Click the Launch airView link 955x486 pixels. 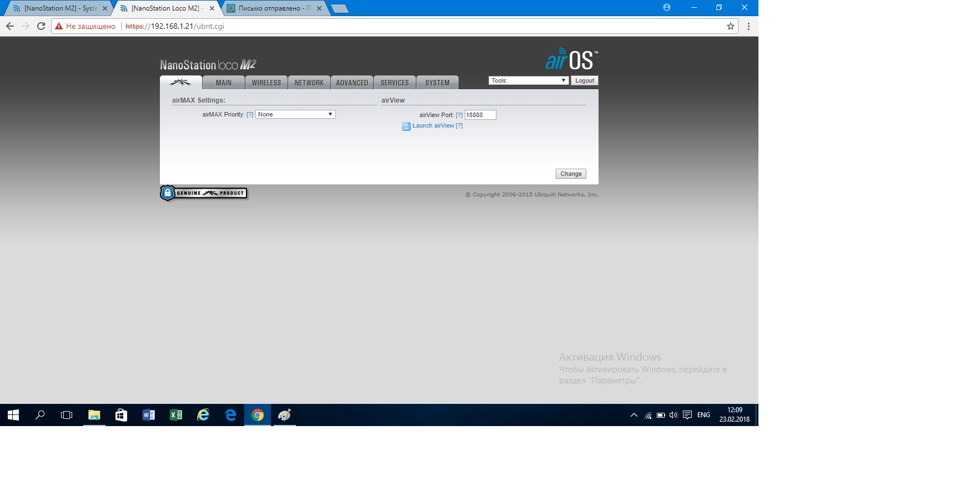coord(433,125)
